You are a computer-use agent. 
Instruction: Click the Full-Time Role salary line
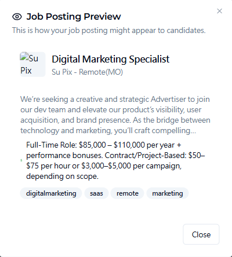pos(103,145)
